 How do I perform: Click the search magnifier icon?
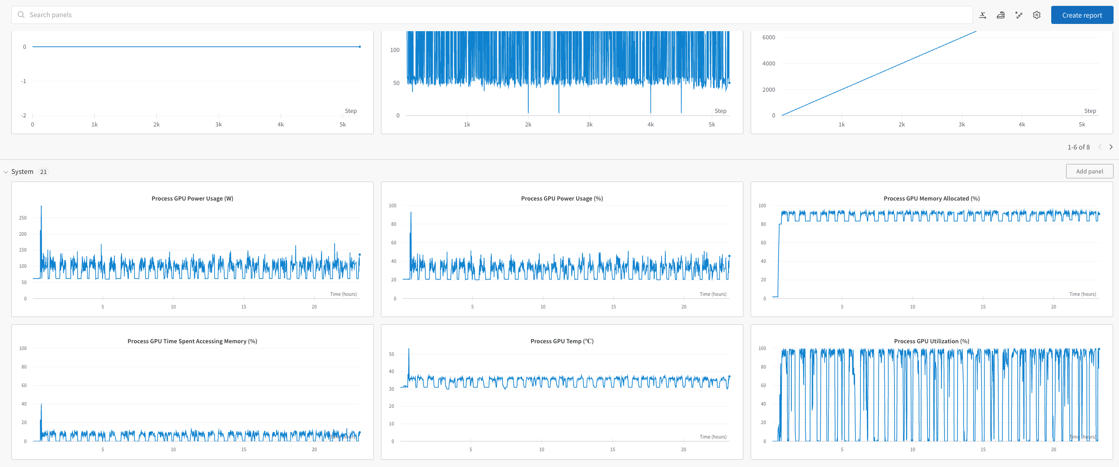click(21, 15)
